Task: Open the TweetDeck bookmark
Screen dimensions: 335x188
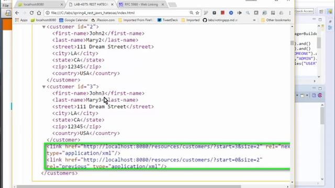Action: click(x=167, y=20)
